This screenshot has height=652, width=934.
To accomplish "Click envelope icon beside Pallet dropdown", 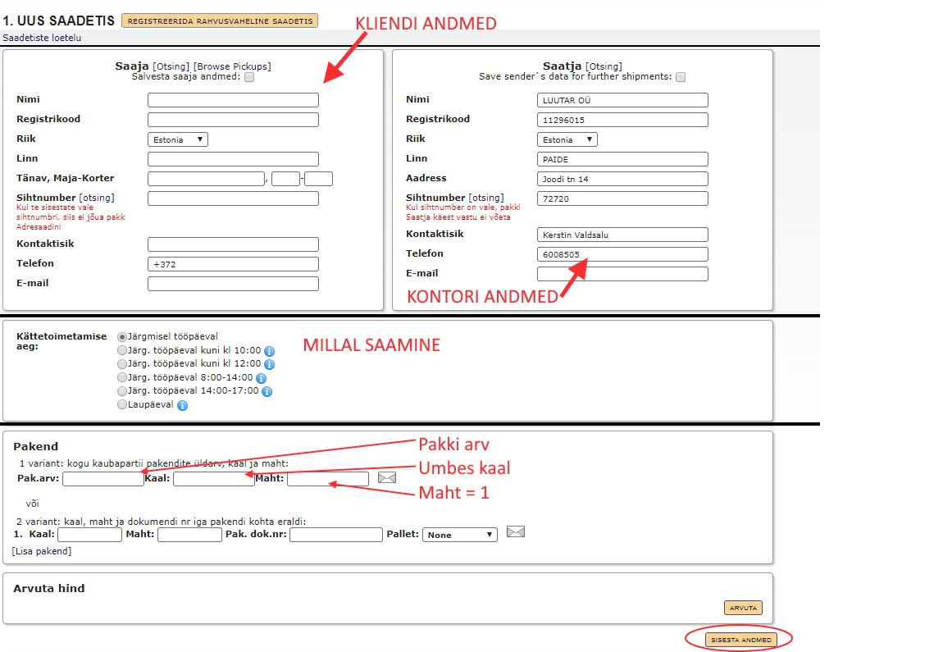I will (516, 531).
